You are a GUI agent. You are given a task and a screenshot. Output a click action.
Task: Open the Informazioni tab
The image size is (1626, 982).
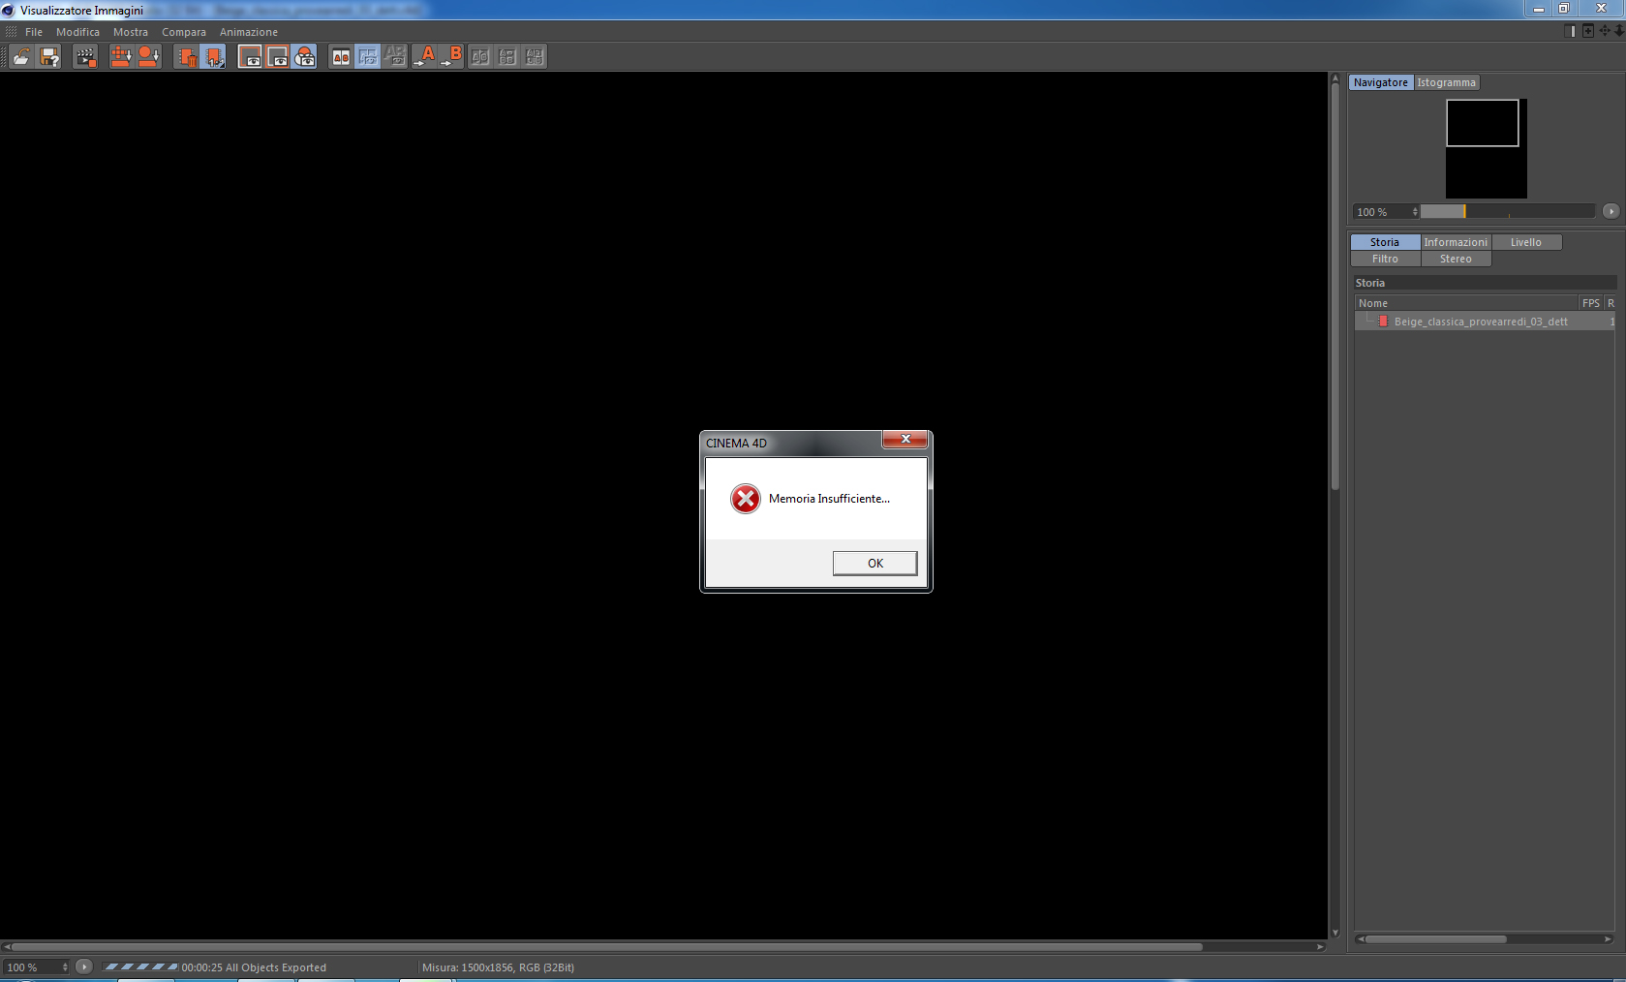1456,242
